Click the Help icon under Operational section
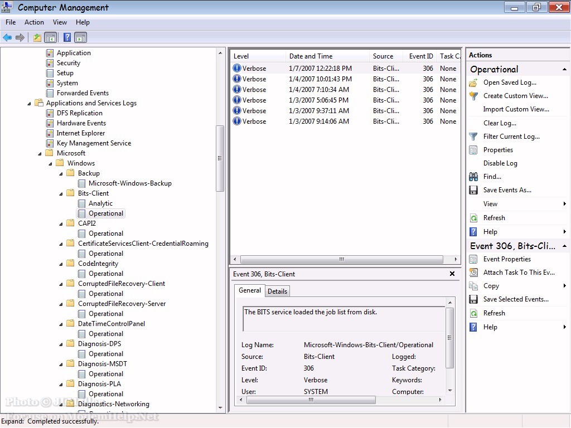Image resolution: width=571 pixels, height=428 pixels. click(473, 232)
